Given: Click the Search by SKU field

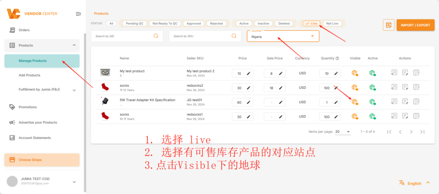Looking at the screenshot, I should click(x=205, y=36).
